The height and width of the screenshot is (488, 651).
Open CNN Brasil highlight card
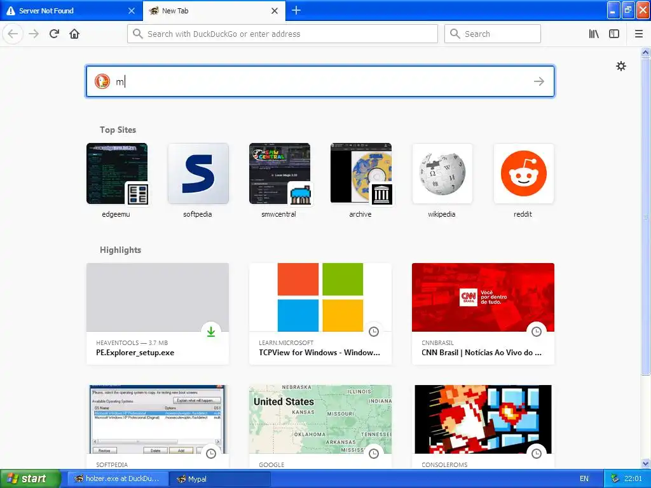point(483,314)
